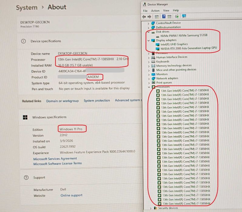
Task: Expand the Print queues node
Action: pyautogui.click(x=149, y=83)
